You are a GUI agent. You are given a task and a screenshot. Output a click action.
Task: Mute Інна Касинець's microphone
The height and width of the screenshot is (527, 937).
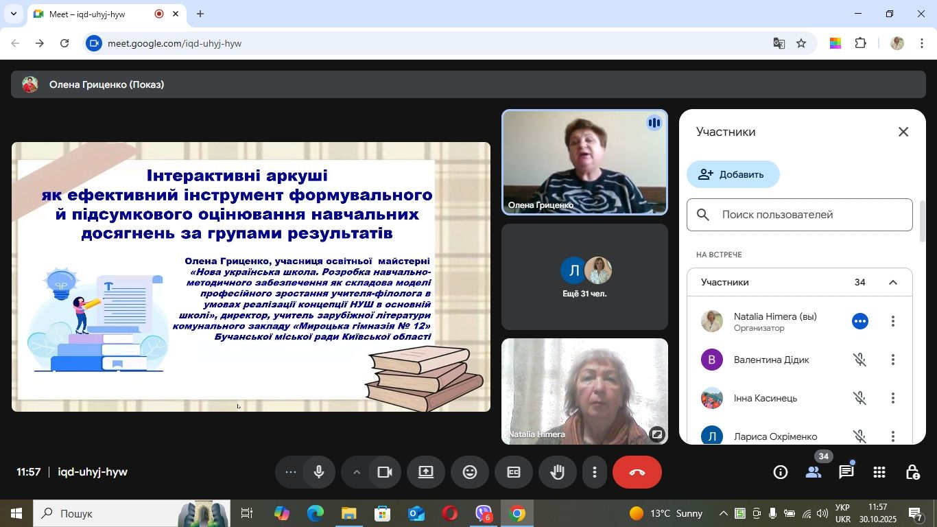pos(859,398)
